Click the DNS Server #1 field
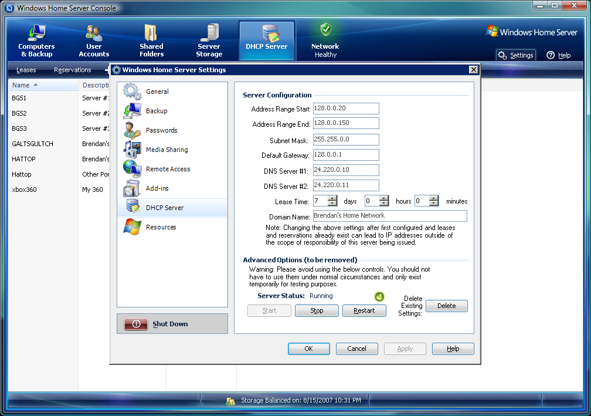Image resolution: width=591 pixels, height=416 pixels. tap(346, 170)
